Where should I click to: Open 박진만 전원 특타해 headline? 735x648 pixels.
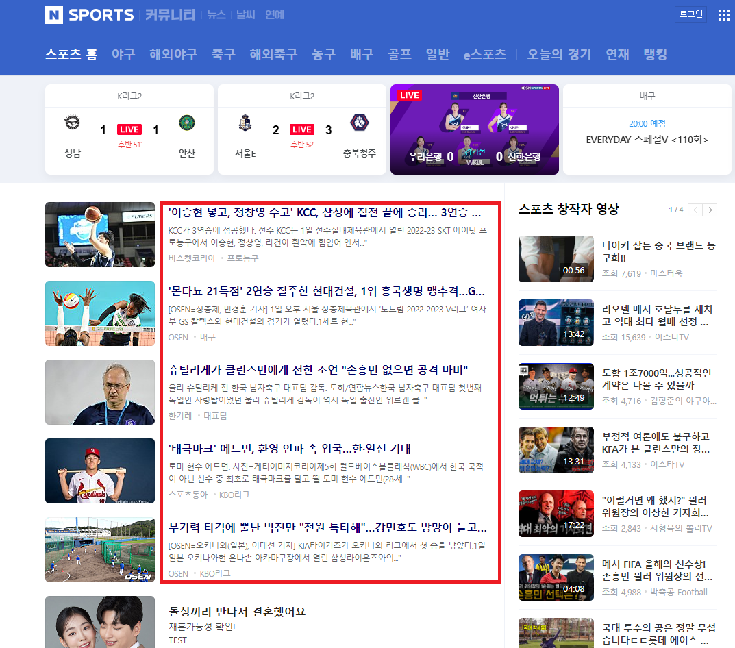[x=327, y=527]
